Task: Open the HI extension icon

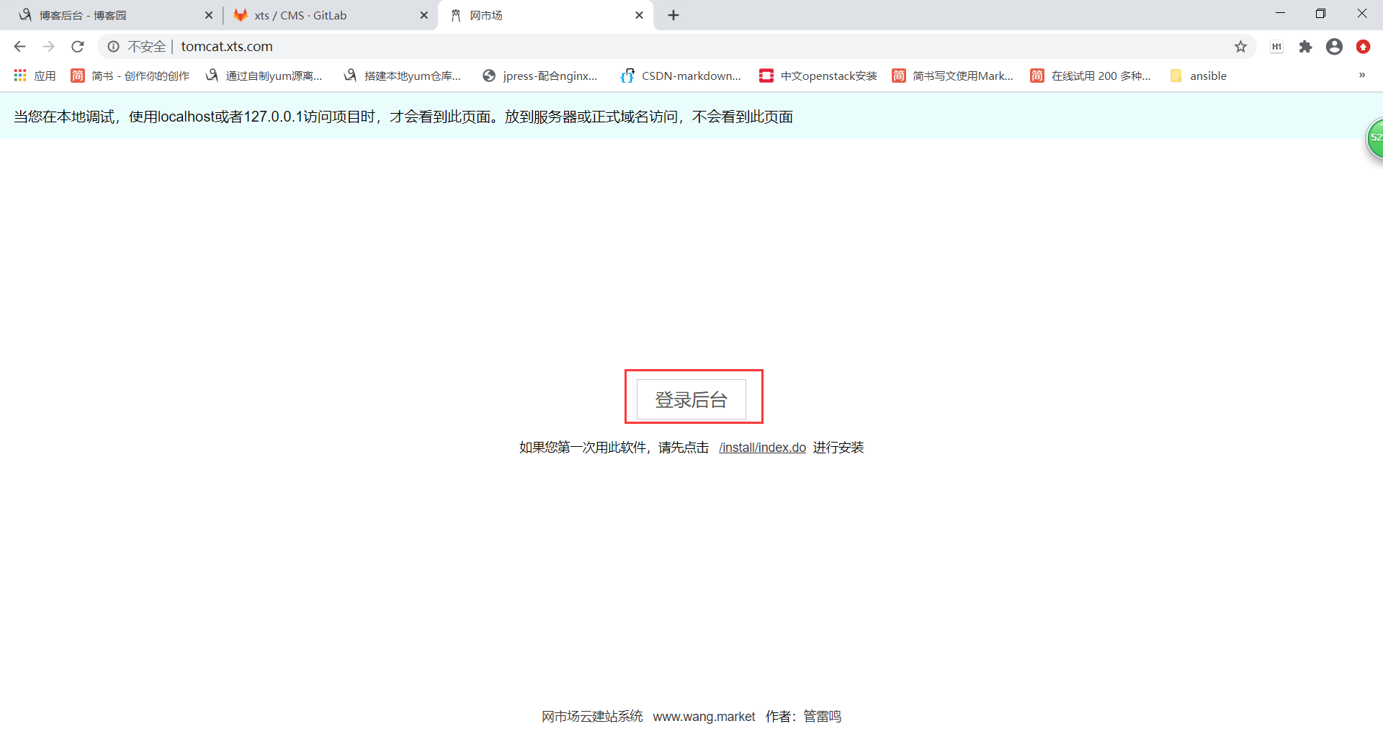Action: point(1276,47)
